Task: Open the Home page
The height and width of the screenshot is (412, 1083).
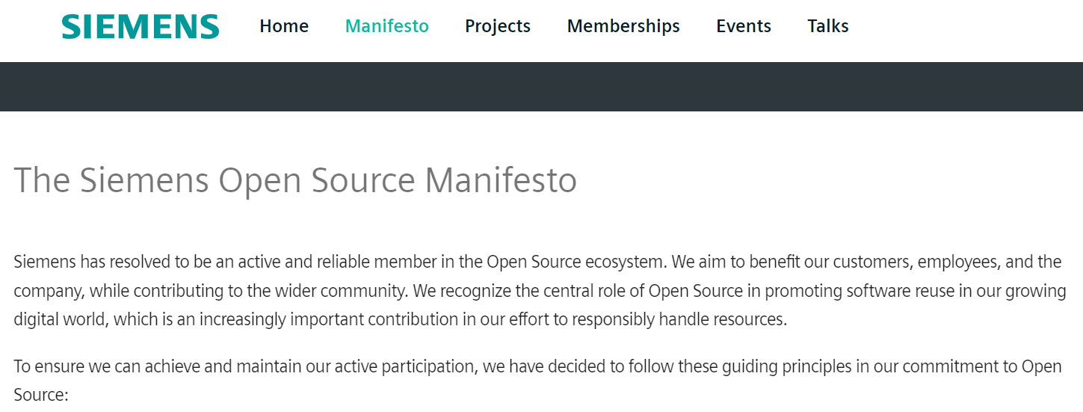Action: (x=284, y=26)
